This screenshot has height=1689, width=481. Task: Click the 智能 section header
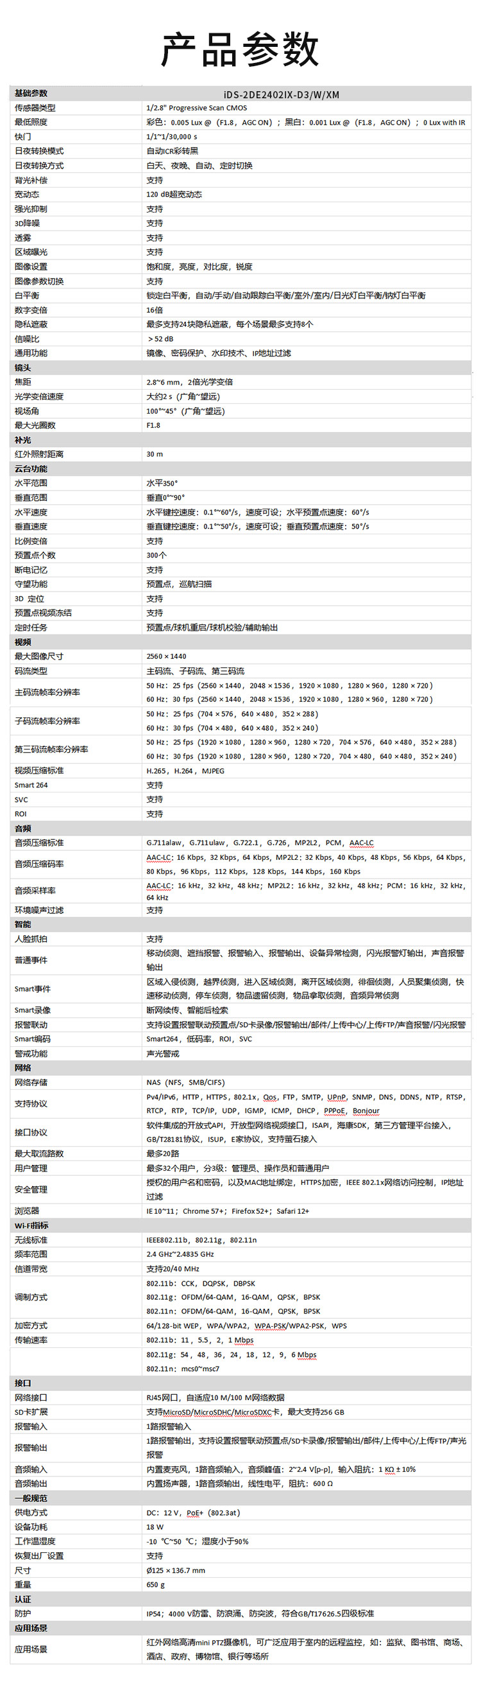(x=23, y=925)
